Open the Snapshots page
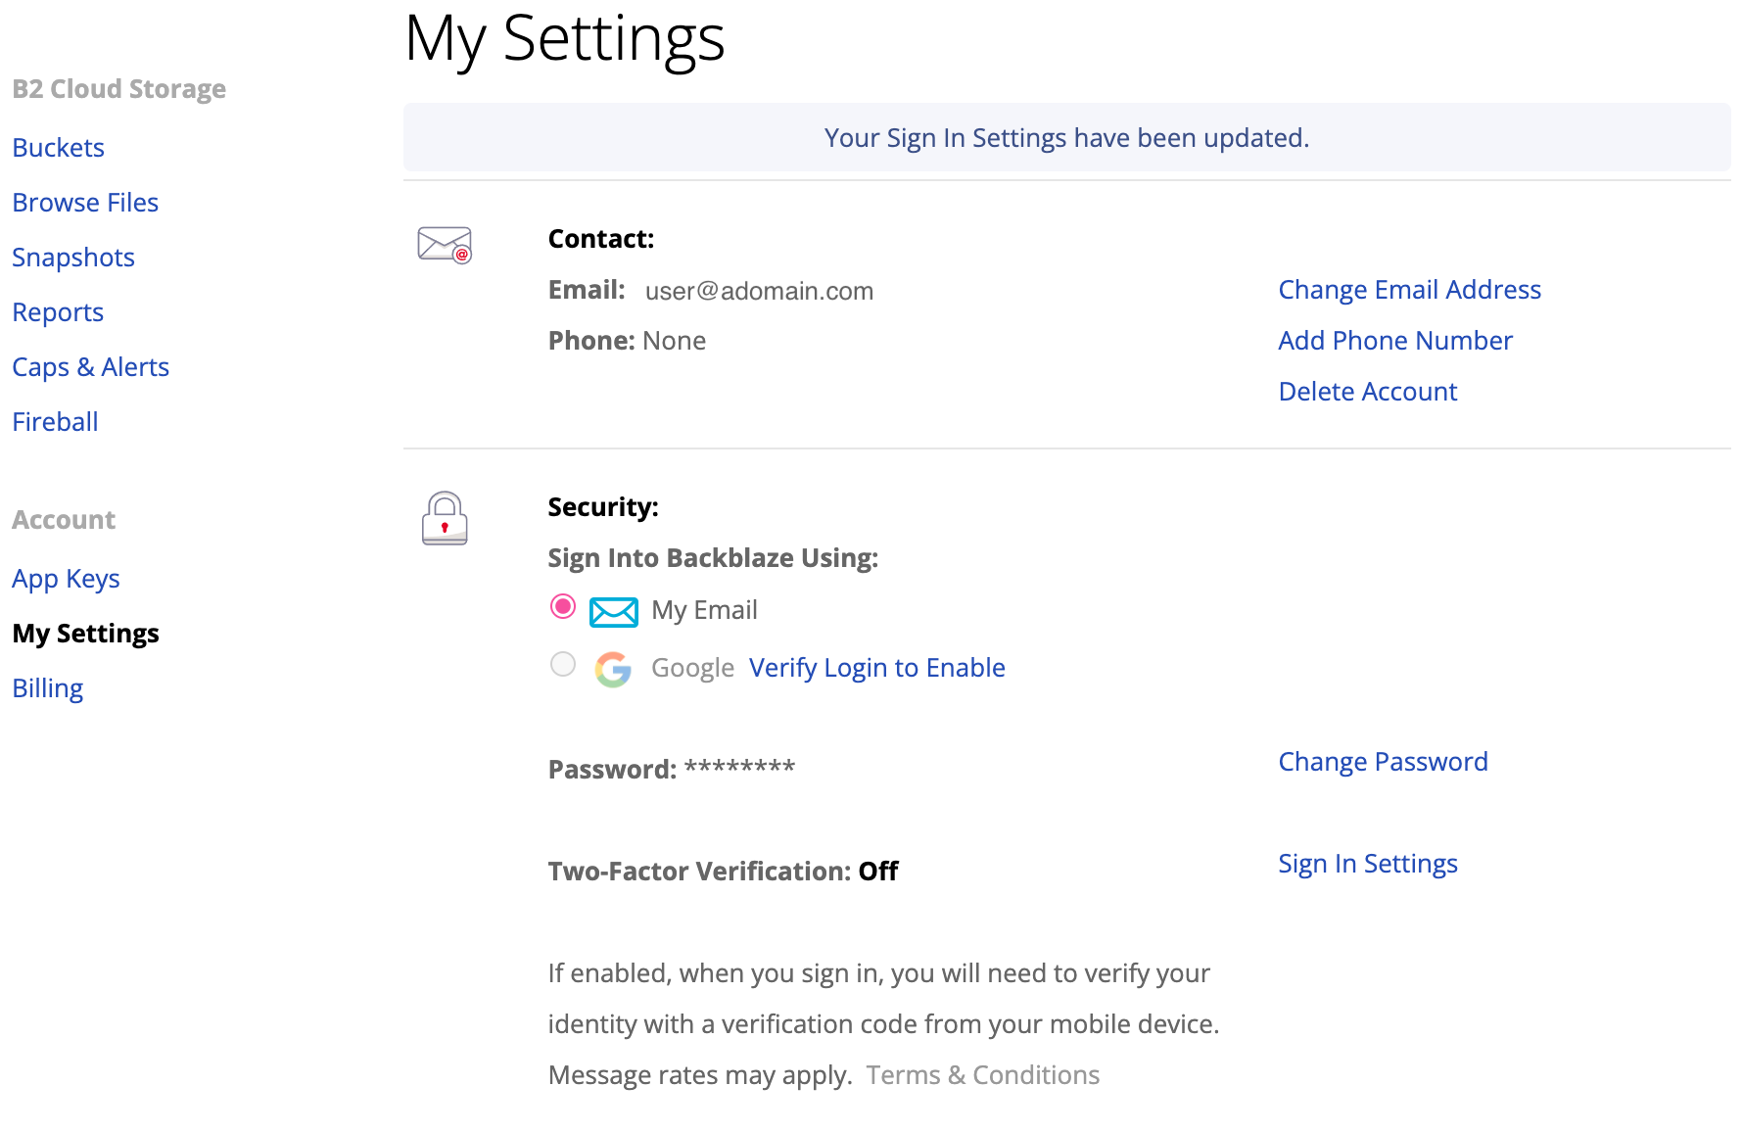Image resolution: width=1742 pixels, height=1133 pixels. click(73, 258)
